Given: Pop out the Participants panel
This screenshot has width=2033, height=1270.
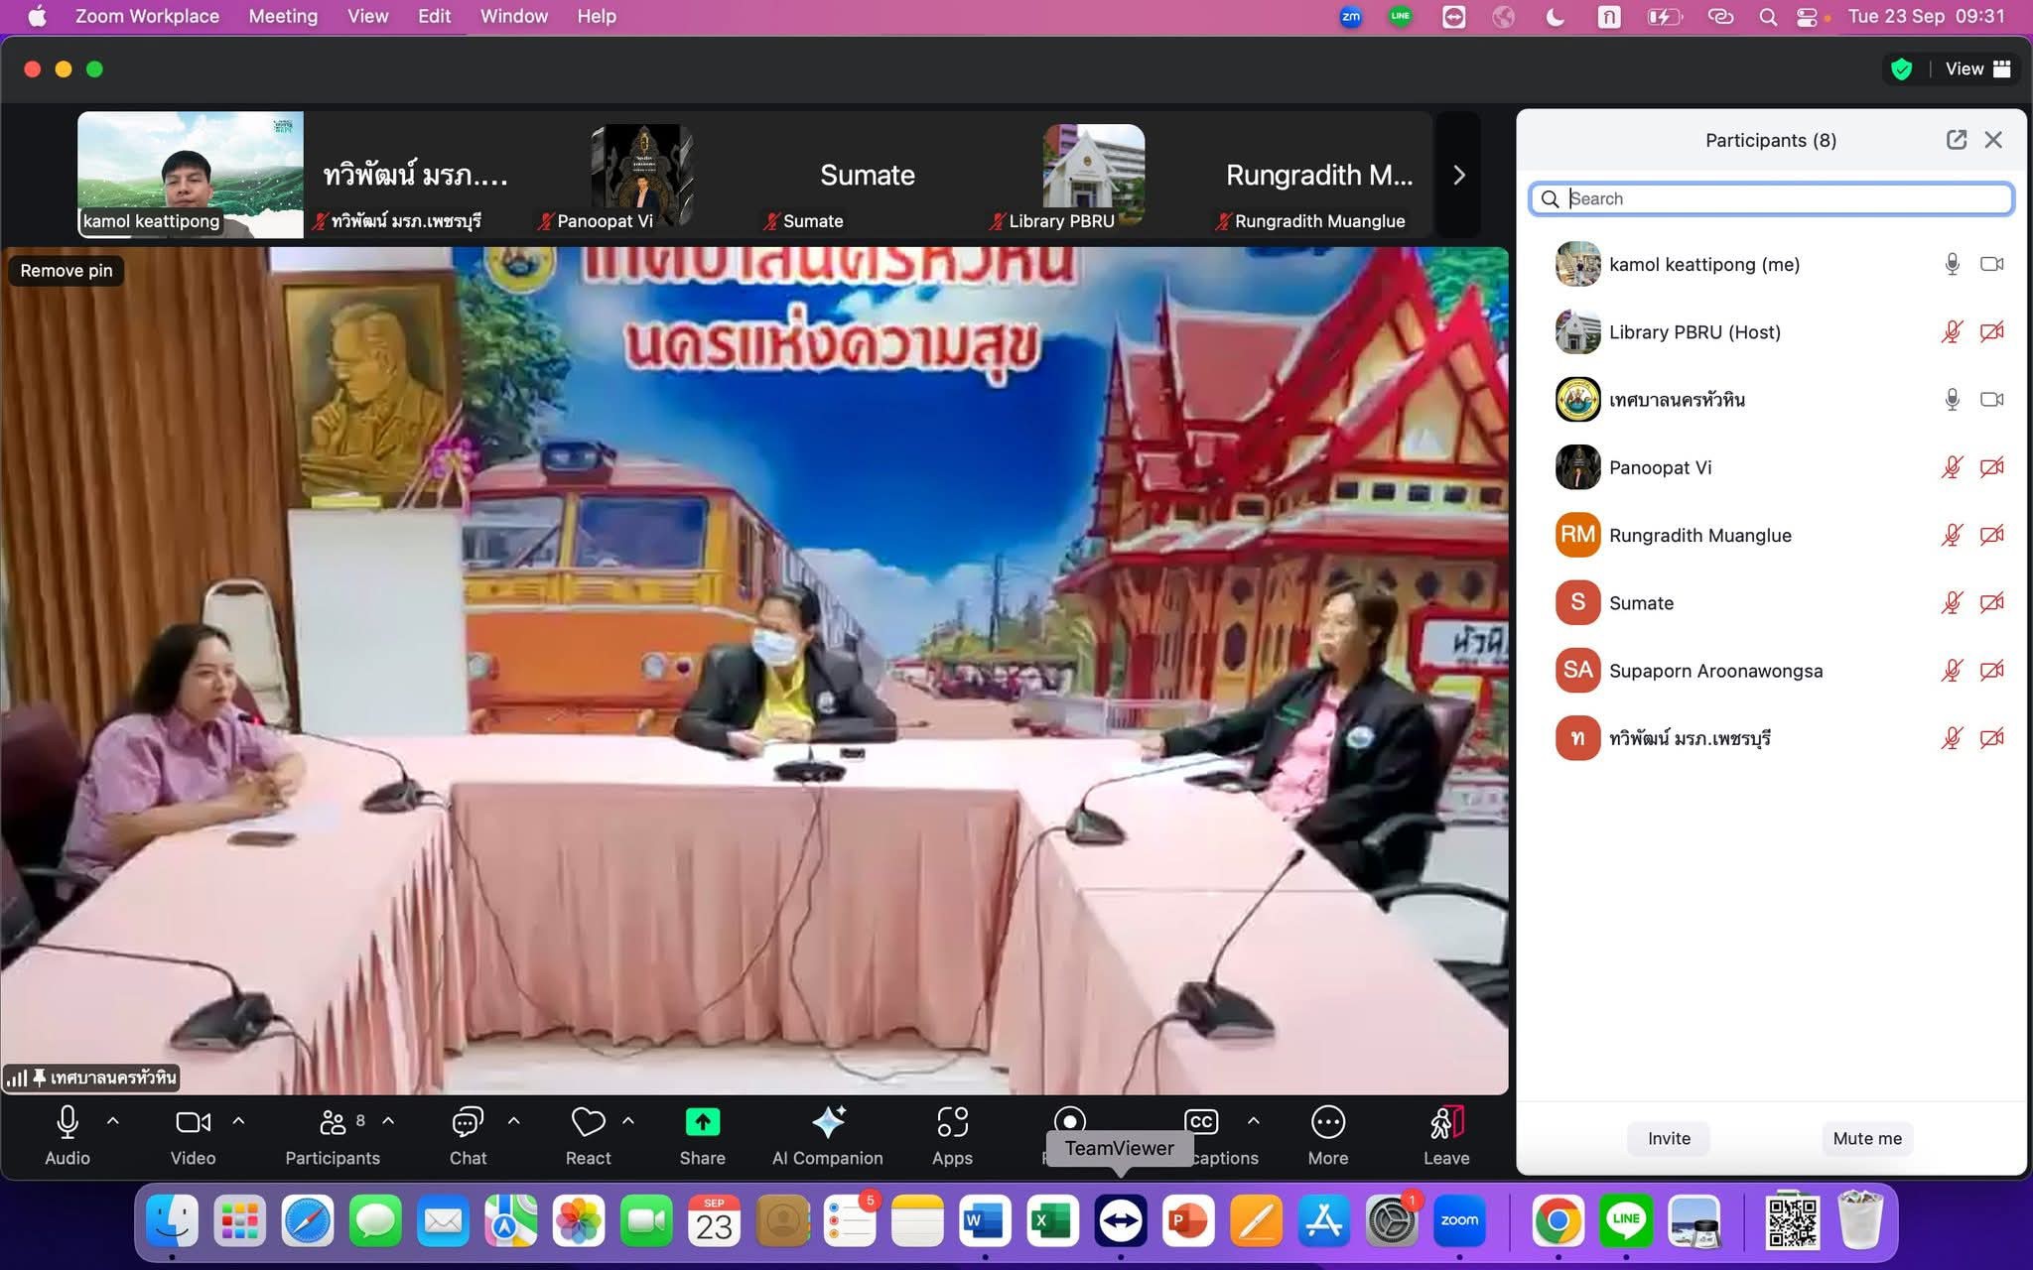Looking at the screenshot, I should tap(1957, 140).
